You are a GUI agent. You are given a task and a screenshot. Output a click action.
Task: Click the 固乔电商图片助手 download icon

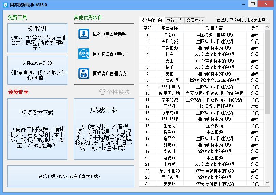click(x=83, y=34)
